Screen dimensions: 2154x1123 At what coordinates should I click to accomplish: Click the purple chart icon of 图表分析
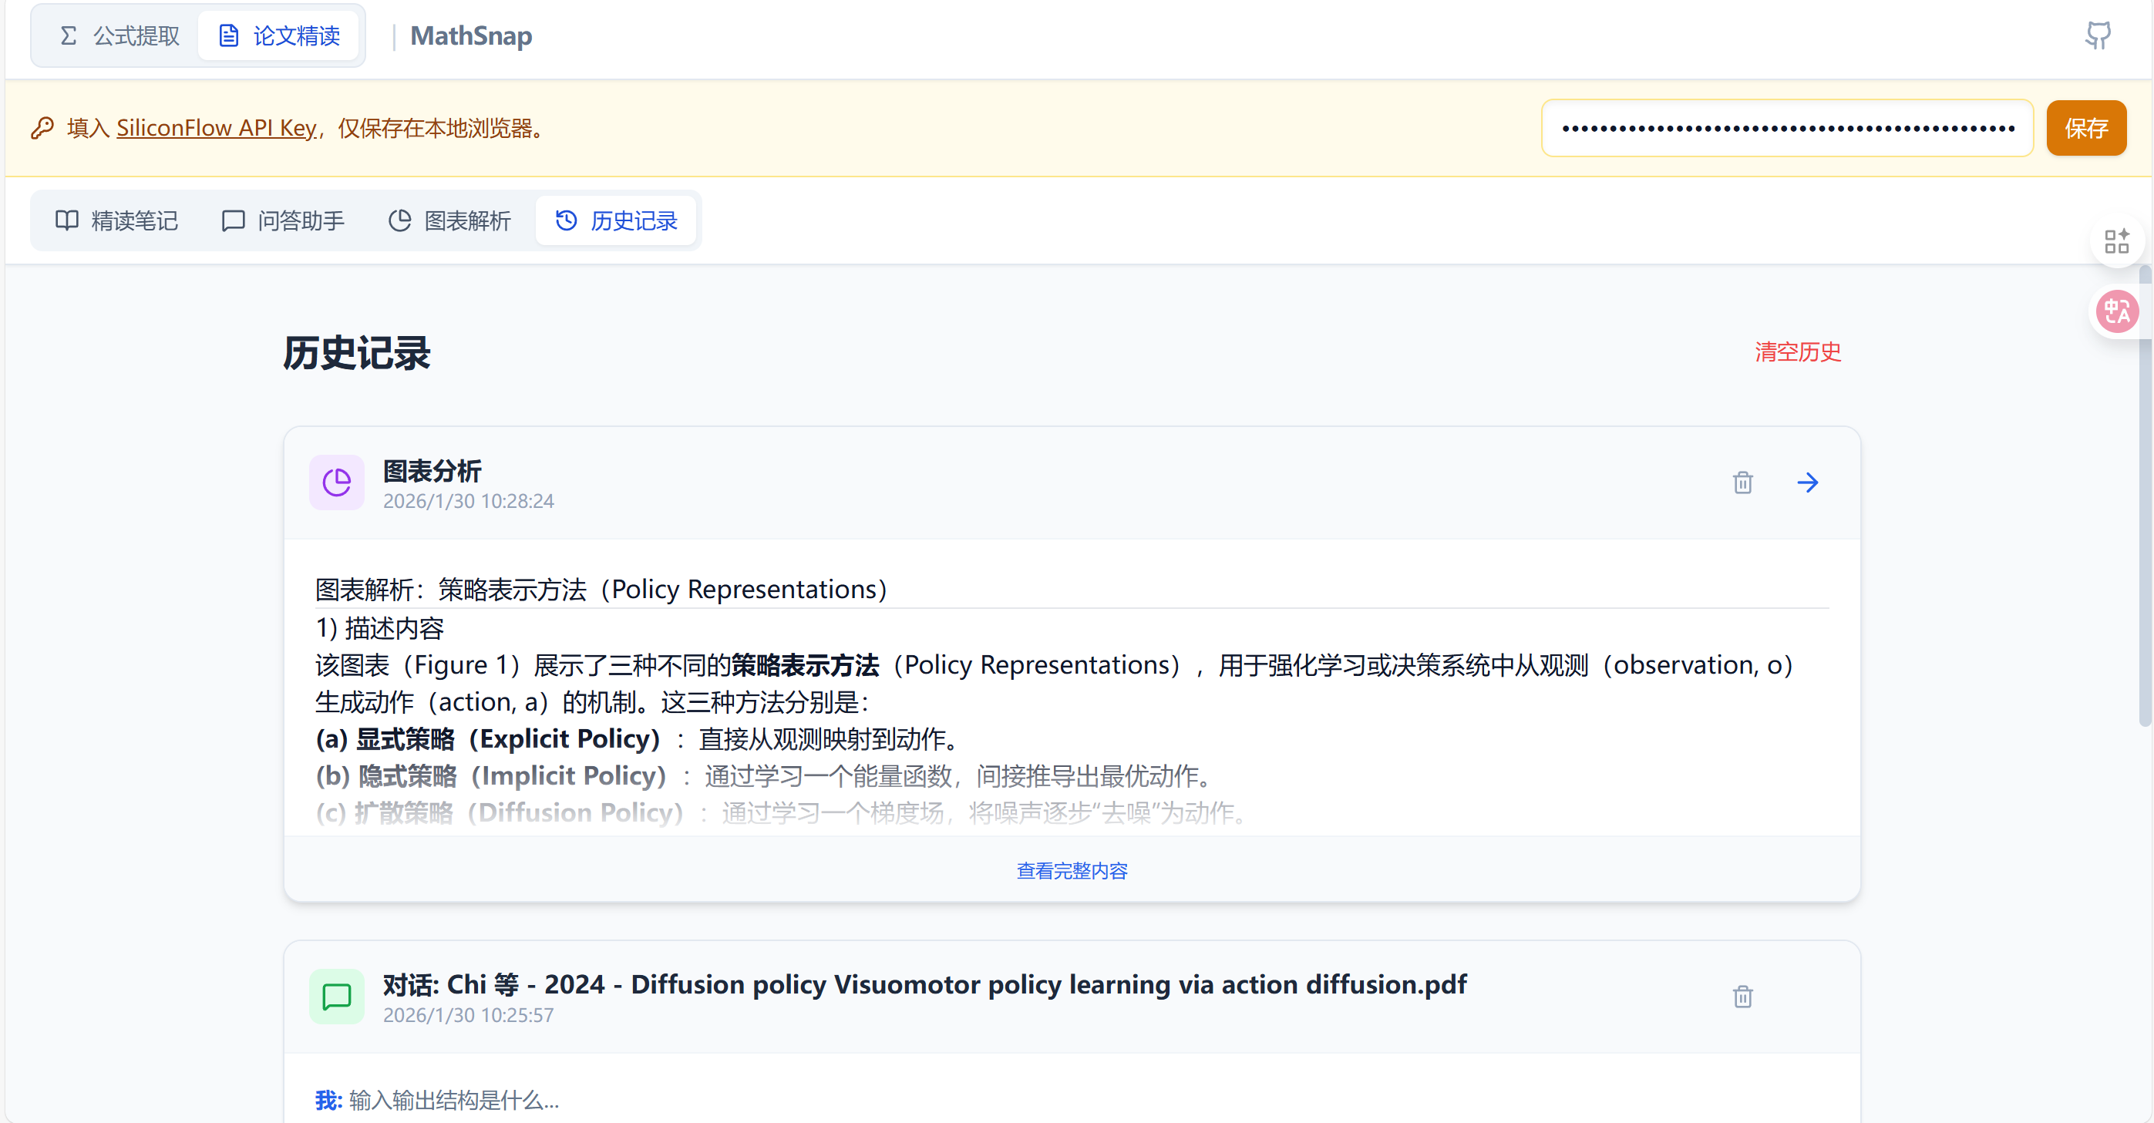click(337, 482)
